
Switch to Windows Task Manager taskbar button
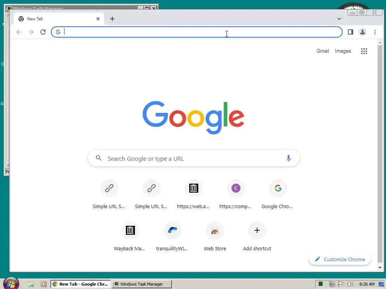[142, 284]
